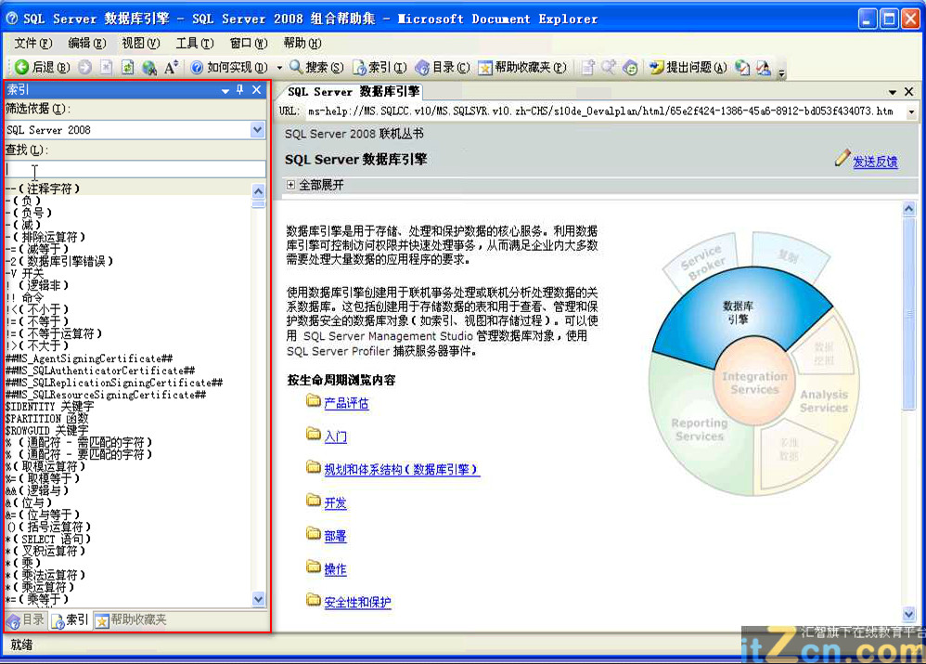Open the 筛选依据 SQL Server 2008 filter dropdown
The height and width of the screenshot is (664, 926).
(257, 129)
